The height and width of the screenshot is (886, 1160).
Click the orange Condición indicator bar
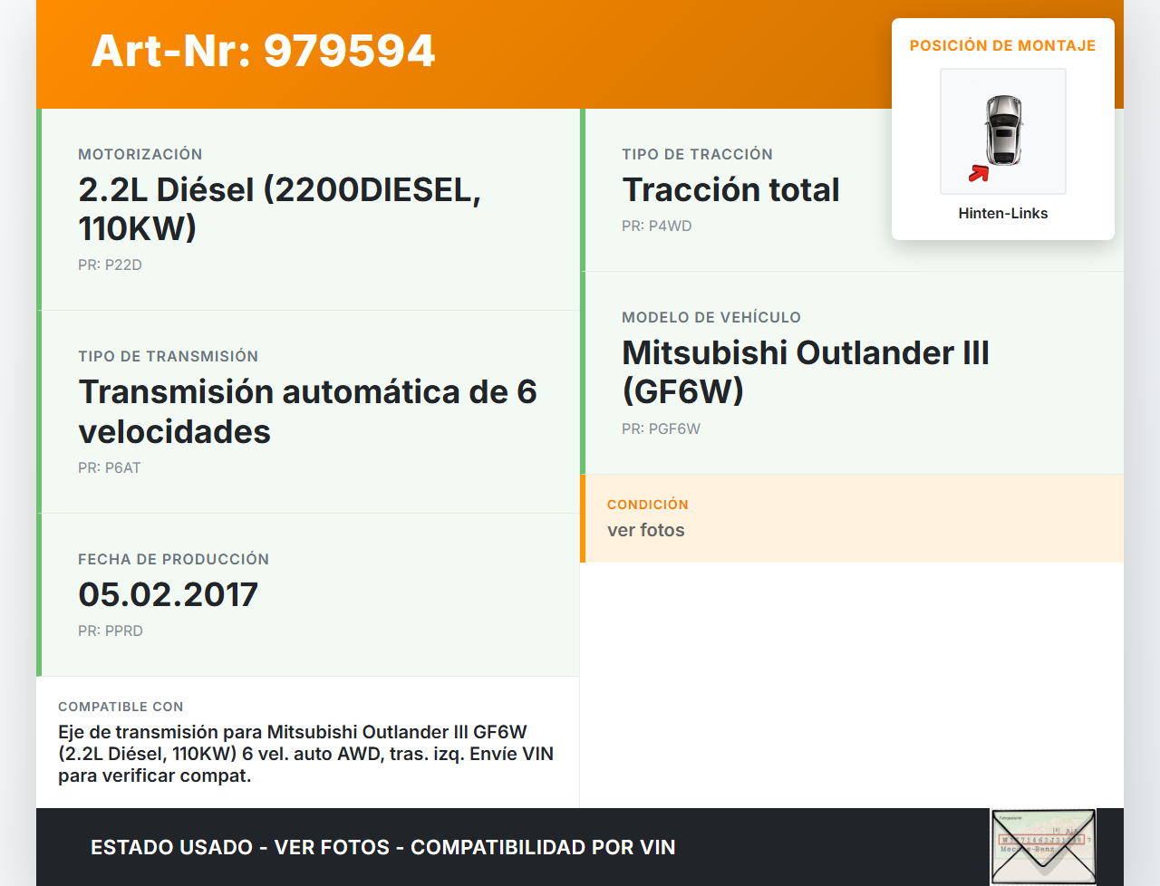click(x=583, y=518)
